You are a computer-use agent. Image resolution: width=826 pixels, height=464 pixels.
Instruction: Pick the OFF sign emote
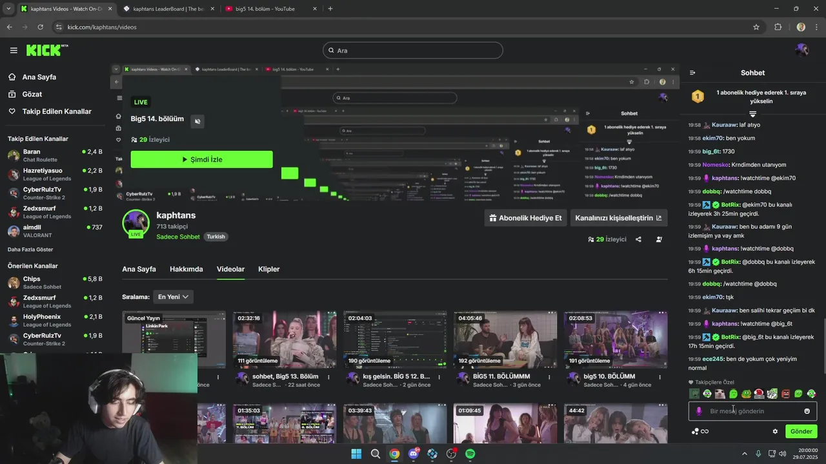pyautogui.click(x=772, y=394)
